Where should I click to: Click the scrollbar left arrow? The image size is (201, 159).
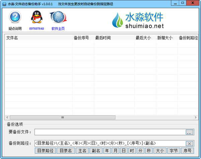tap(7, 117)
